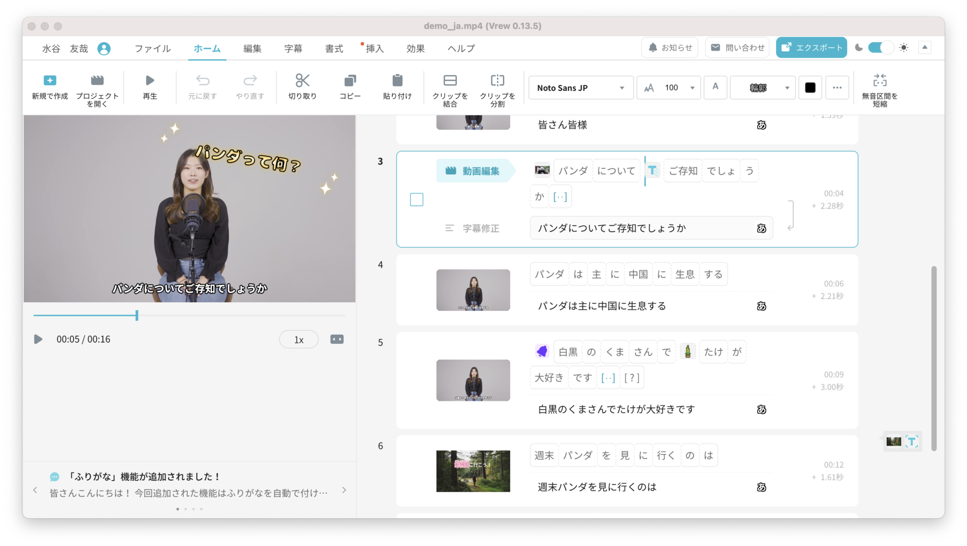Viewport: 967px width, 546px height.
Task: Click the 新規で作成 new project icon
Action: tap(50, 80)
